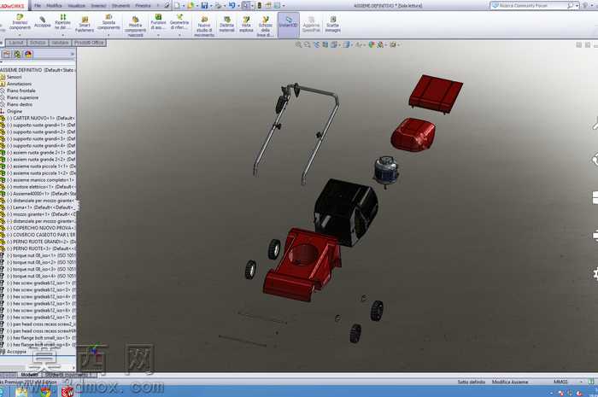
Task: Switch to the Schizzo tab
Action: pyautogui.click(x=38, y=43)
